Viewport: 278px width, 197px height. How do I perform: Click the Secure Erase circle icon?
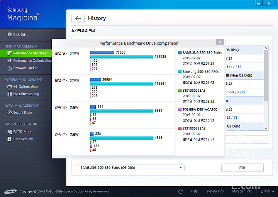[9, 113]
